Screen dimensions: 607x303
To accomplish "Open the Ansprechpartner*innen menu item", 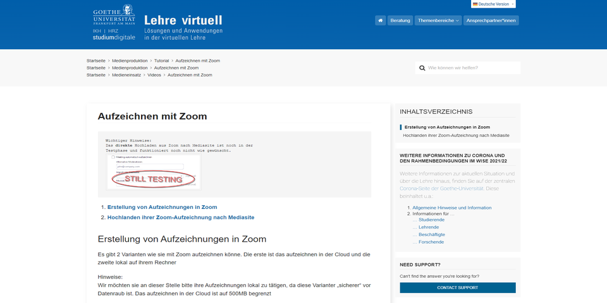I will (x=491, y=20).
